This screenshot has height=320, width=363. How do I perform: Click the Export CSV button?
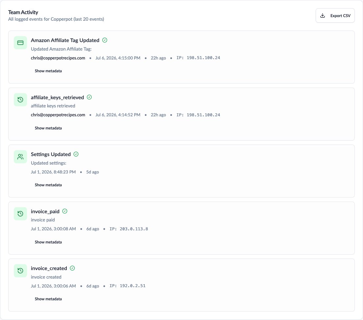335,15
